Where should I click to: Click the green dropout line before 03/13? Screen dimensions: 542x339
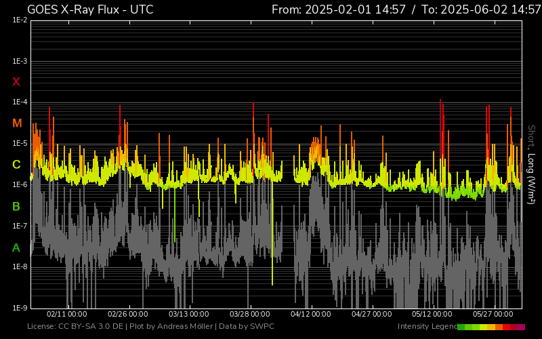pyautogui.click(x=175, y=214)
